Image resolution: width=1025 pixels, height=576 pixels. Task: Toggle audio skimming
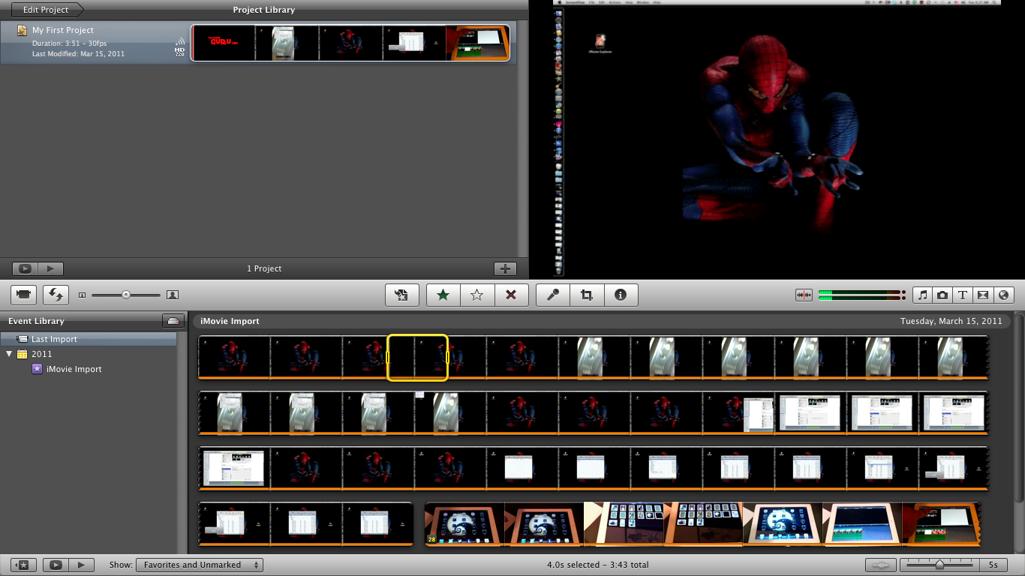click(804, 295)
